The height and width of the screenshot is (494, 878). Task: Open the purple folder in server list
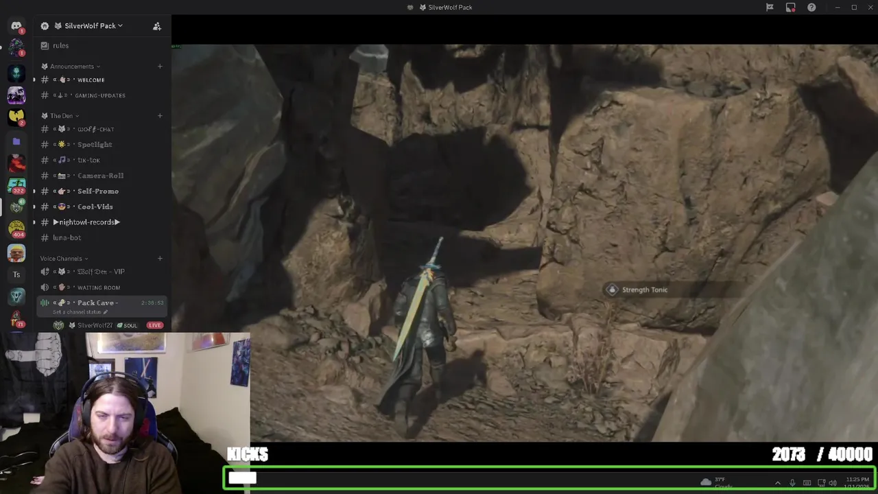click(x=16, y=141)
